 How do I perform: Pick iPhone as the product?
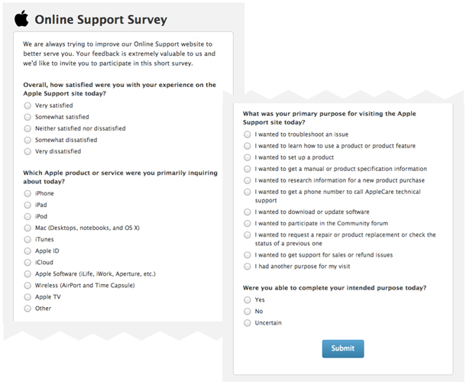click(28, 194)
